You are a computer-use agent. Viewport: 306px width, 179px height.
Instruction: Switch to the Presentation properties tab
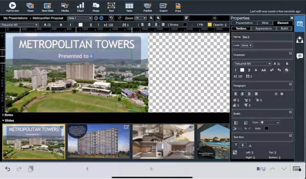click(244, 23)
